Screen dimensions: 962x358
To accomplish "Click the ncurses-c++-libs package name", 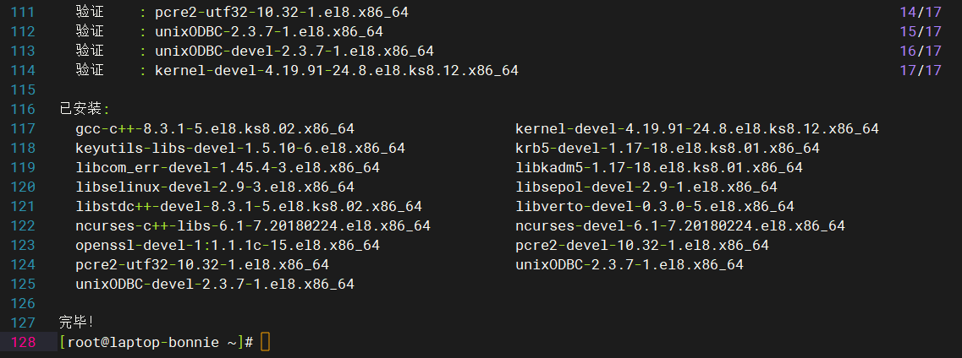I will coord(253,225).
